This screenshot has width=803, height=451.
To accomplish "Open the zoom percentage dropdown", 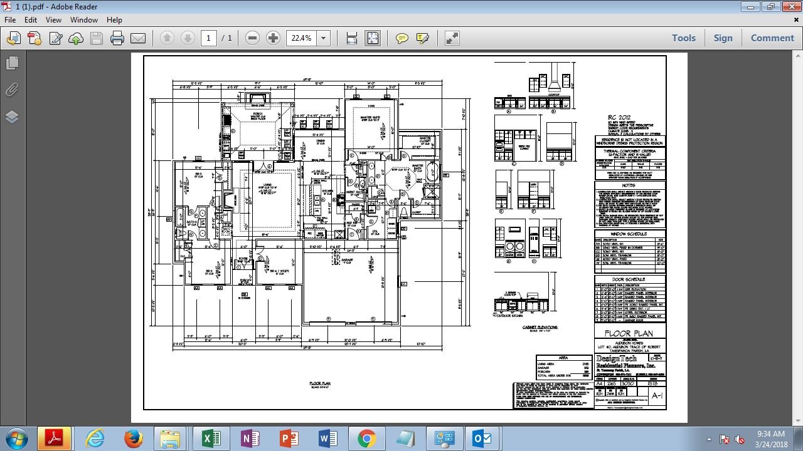I will coord(324,38).
